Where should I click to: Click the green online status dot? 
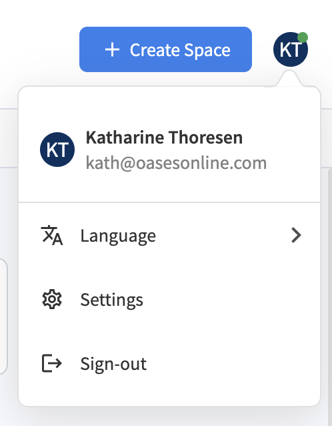[303, 37]
